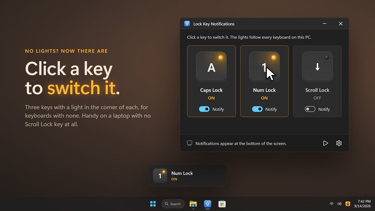Click the monitor icon beside notification position text
The width and height of the screenshot is (375, 211).
tap(189, 143)
